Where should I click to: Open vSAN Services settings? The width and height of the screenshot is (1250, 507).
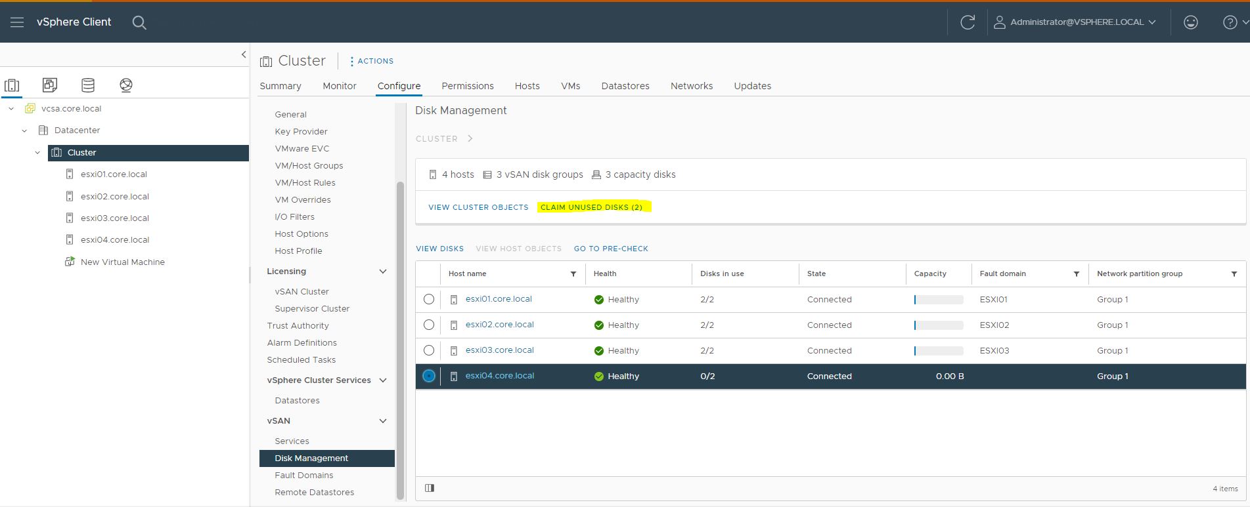pos(292,441)
